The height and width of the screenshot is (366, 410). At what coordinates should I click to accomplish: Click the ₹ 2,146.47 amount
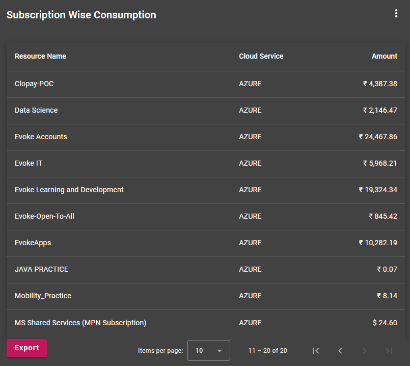point(380,110)
